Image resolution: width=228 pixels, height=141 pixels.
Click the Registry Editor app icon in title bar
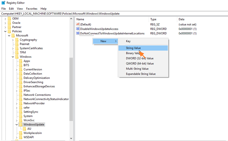tap(3, 3)
